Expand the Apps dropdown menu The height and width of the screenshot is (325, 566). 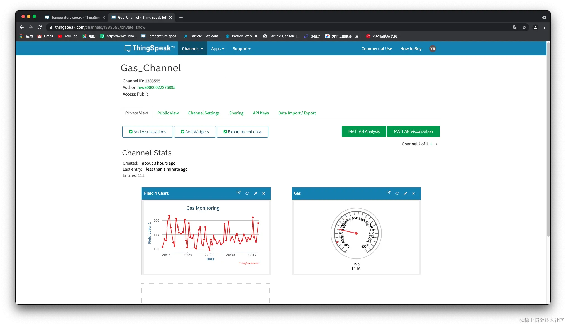point(218,49)
